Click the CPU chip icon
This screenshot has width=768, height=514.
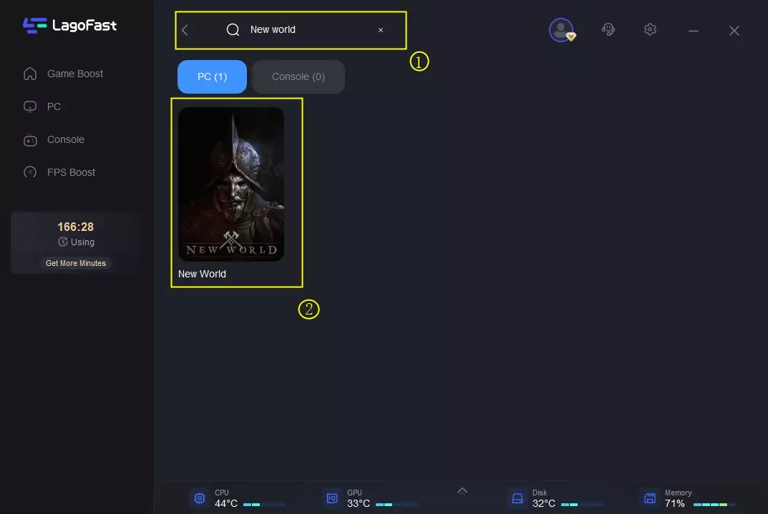[x=200, y=498]
